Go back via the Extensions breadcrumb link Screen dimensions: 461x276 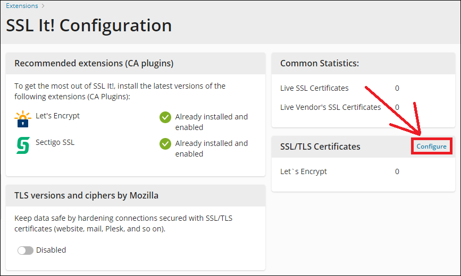(x=22, y=6)
